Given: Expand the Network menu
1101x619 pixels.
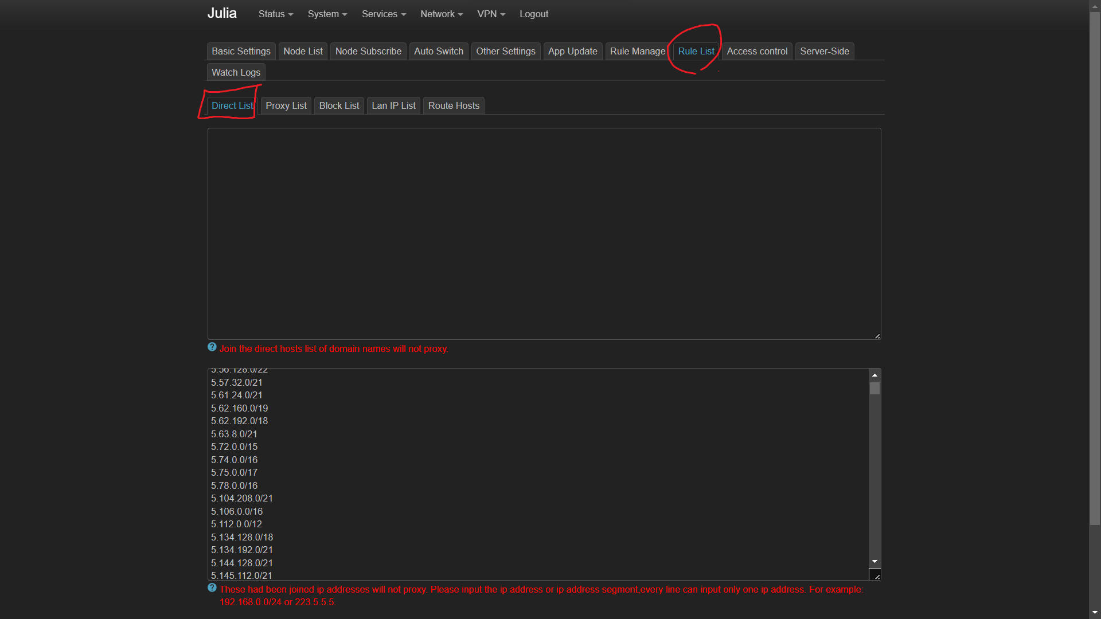Looking at the screenshot, I should pyautogui.click(x=441, y=14).
